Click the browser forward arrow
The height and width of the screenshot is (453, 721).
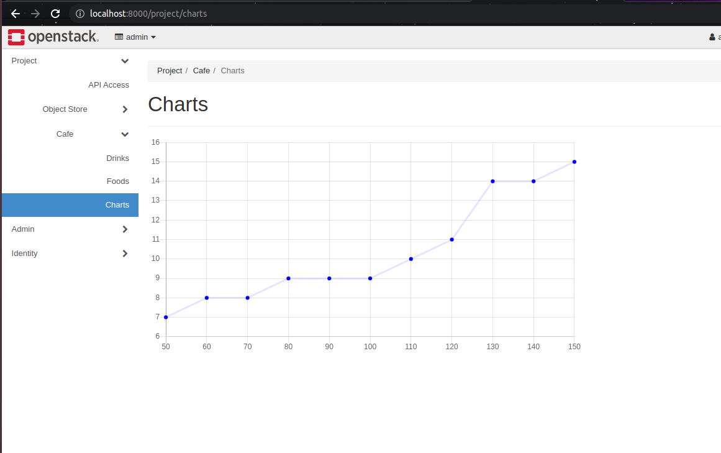click(35, 14)
